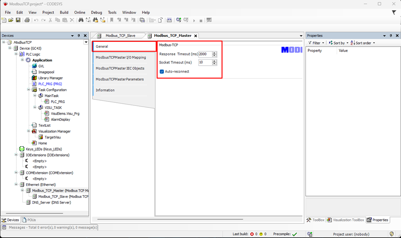Screen dimensions: 401x238
Task: Select Keys_LEDs in device tree
Action: coord(44,149)
